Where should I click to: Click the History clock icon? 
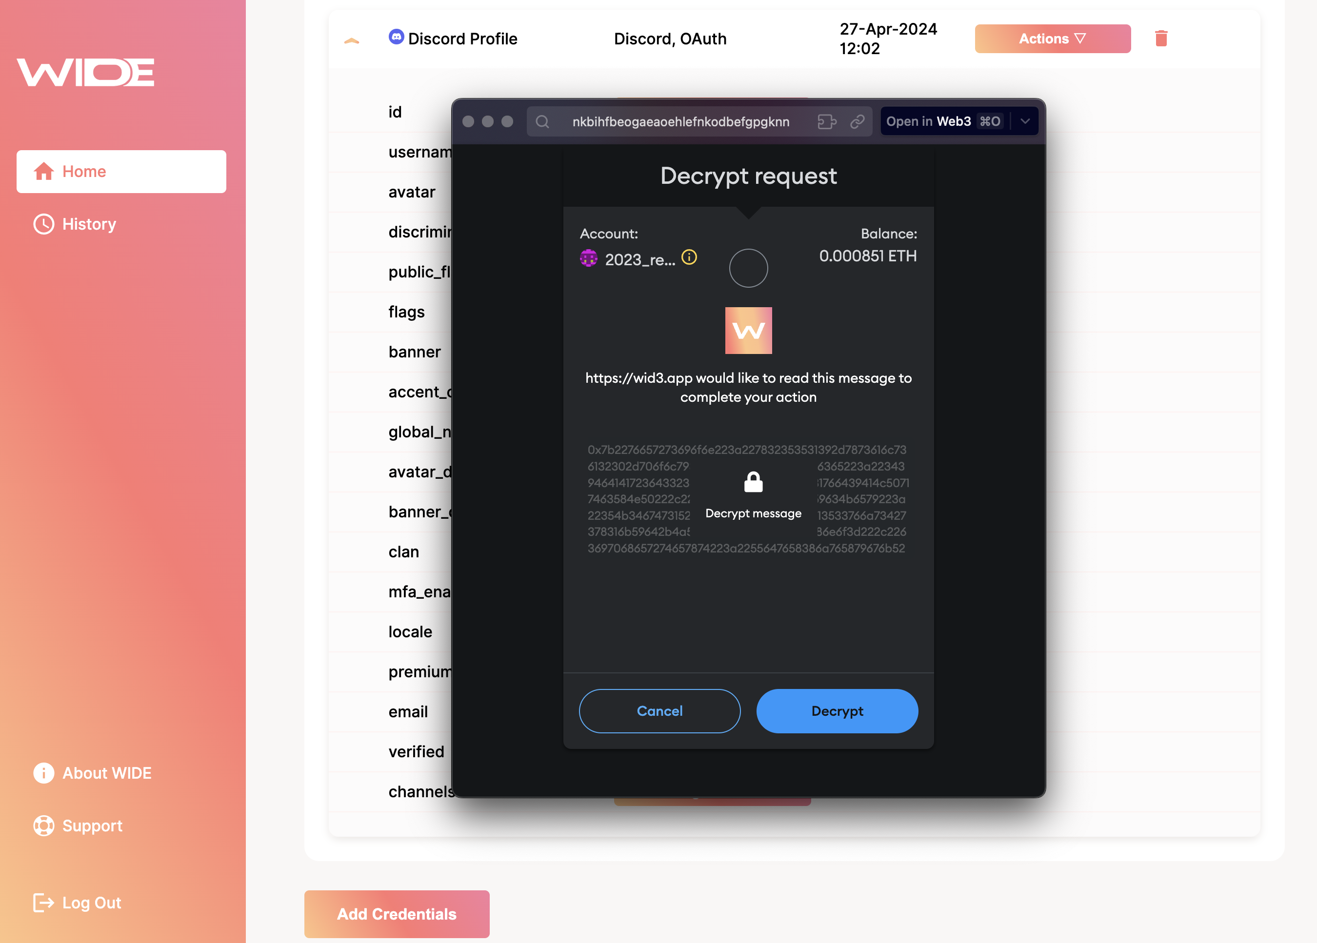43,224
